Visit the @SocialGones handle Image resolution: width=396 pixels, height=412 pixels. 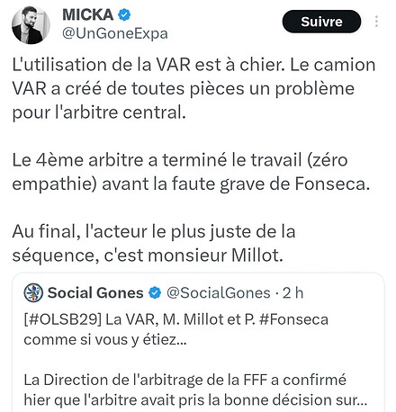pos(219,293)
